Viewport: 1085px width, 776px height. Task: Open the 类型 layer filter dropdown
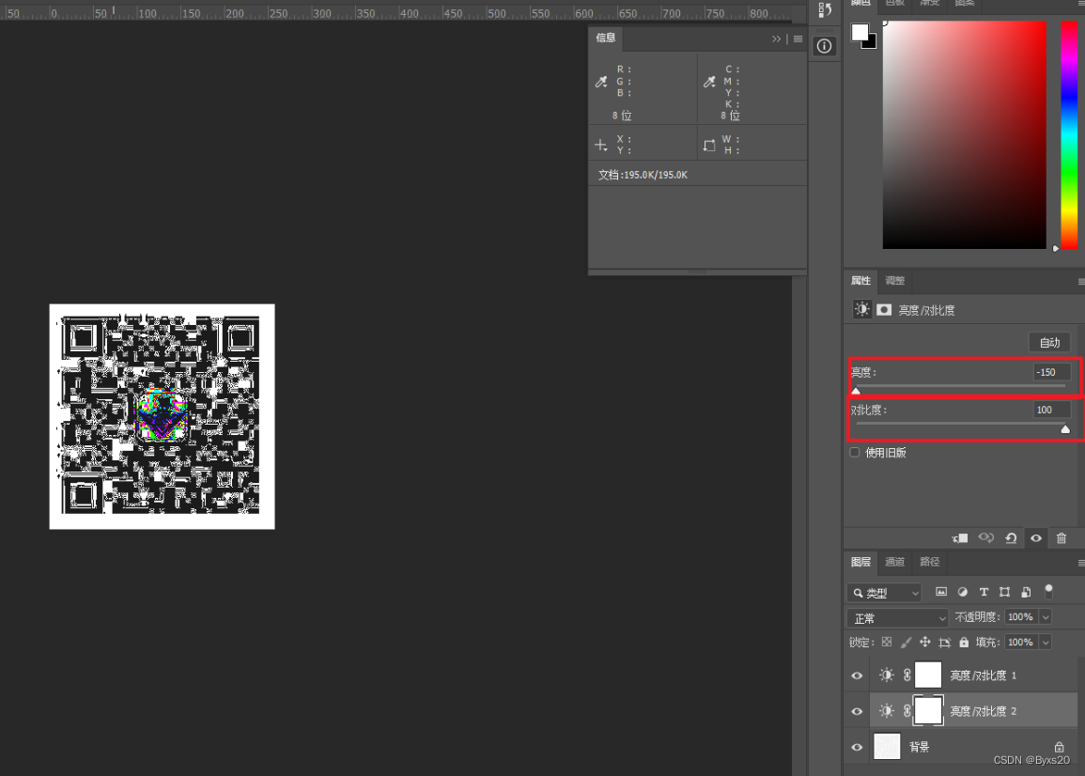point(884,593)
